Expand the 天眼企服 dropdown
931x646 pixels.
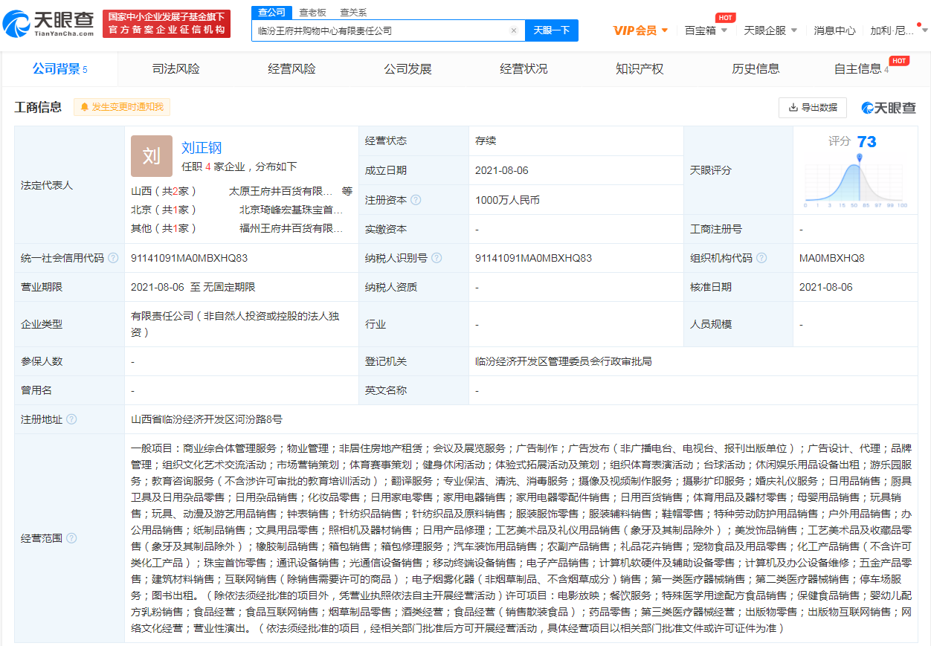770,30
